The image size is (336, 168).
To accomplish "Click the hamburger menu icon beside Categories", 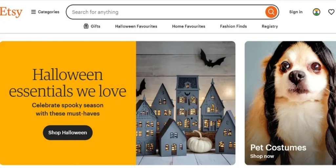I will click(33, 12).
